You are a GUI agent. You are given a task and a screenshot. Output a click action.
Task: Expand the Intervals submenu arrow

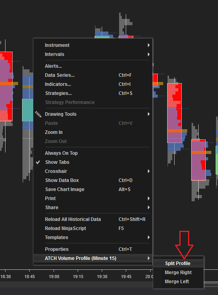tap(149, 54)
